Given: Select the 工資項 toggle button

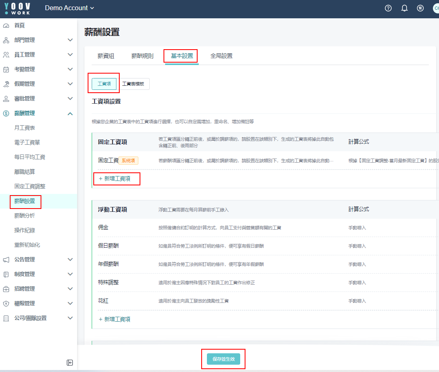Looking at the screenshot, I should pos(104,84).
